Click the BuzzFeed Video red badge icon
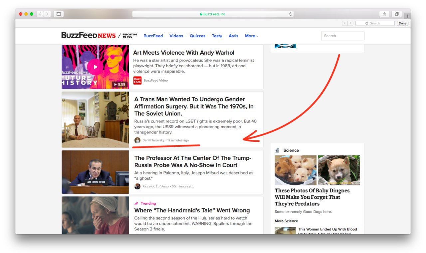Screen dimensions: 426x253 [x=137, y=80]
